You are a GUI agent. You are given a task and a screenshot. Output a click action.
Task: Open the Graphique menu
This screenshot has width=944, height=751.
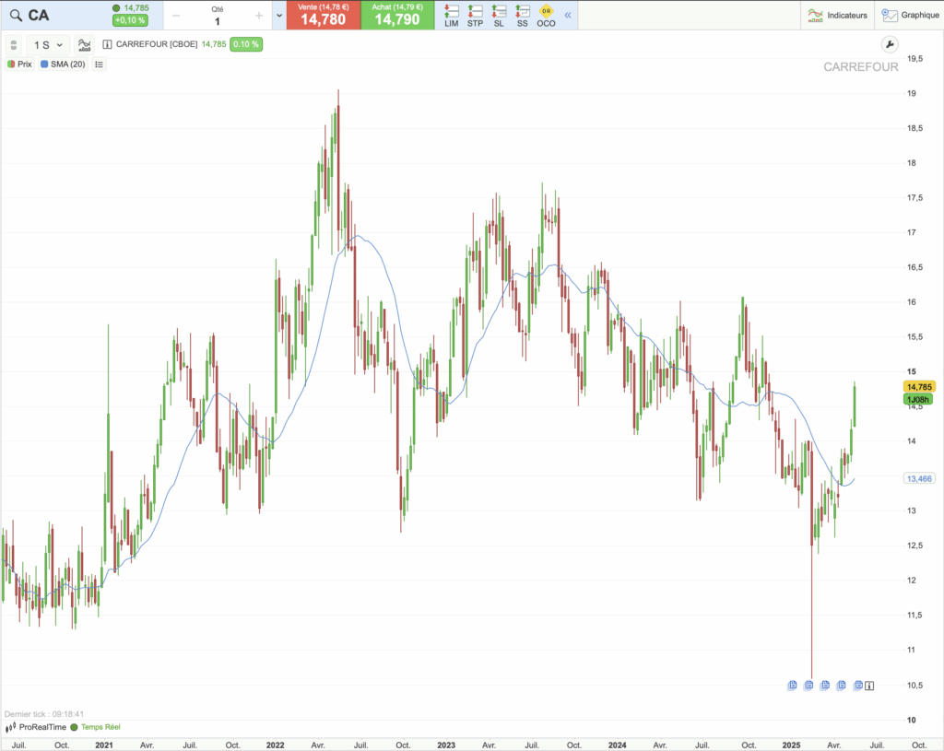point(910,15)
